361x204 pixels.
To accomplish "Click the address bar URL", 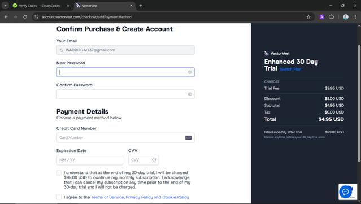I will (x=86, y=17).
